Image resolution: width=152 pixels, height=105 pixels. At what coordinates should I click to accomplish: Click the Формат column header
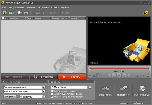pyautogui.click(x=42, y=18)
